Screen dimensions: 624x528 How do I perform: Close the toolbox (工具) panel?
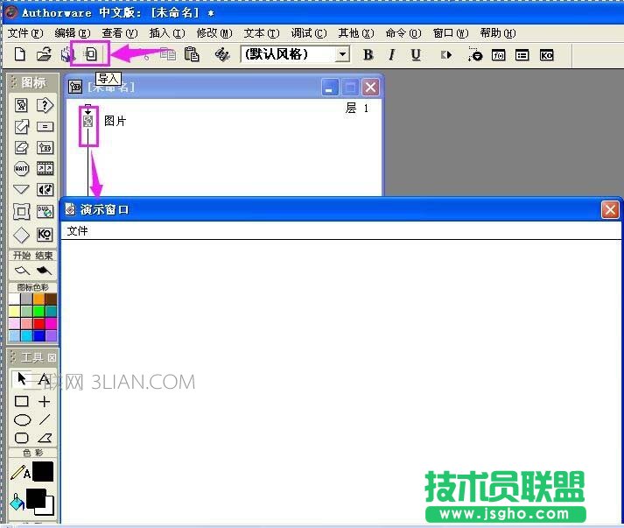pyautogui.click(x=52, y=357)
